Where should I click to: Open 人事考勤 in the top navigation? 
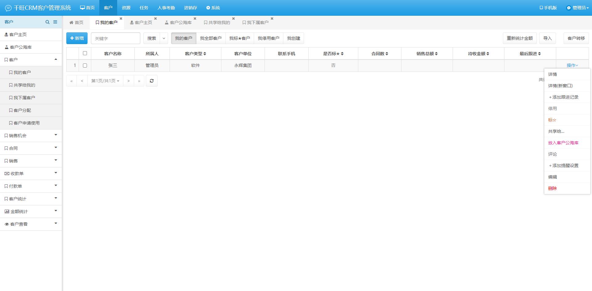[x=166, y=8]
